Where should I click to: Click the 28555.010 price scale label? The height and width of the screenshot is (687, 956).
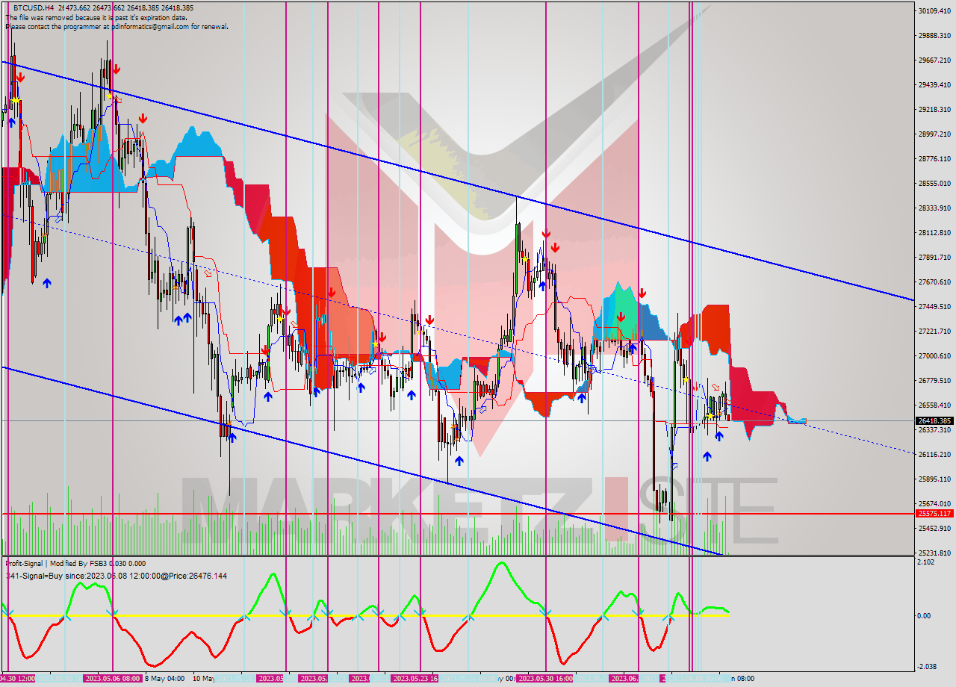click(x=934, y=183)
